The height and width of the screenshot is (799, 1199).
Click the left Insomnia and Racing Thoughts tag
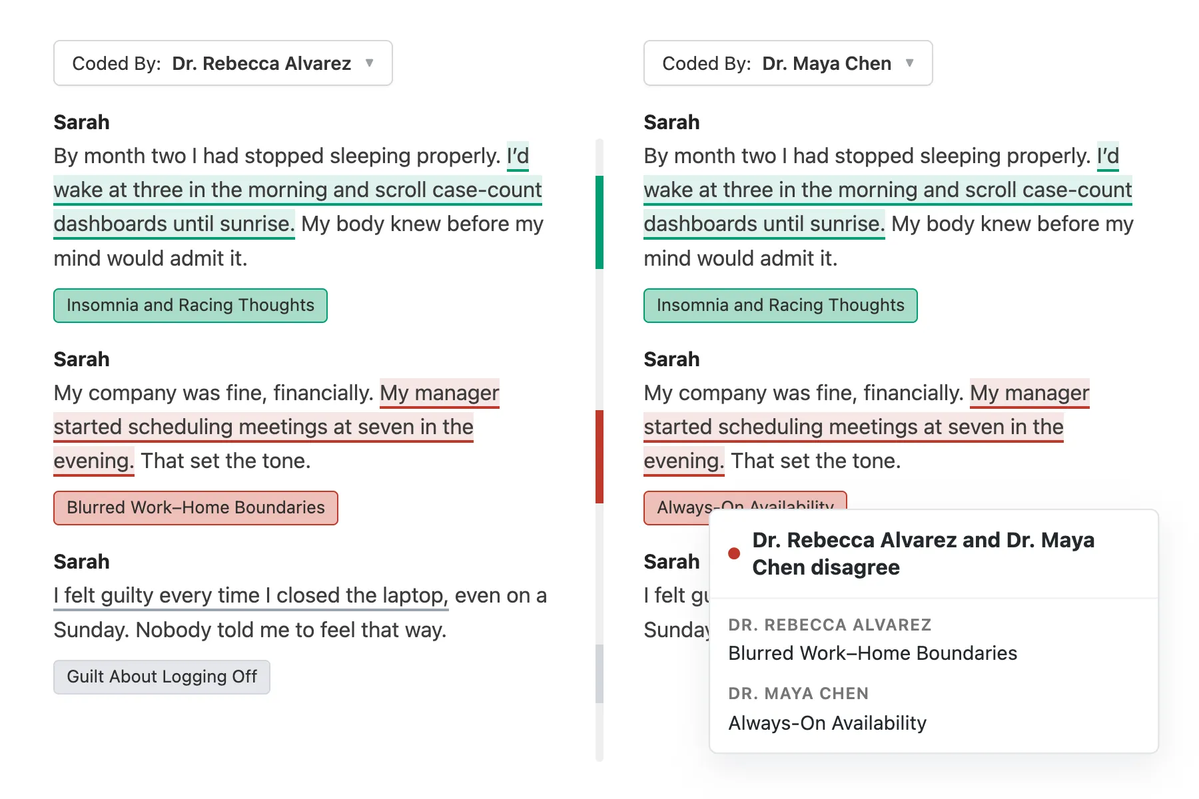pyautogui.click(x=191, y=306)
